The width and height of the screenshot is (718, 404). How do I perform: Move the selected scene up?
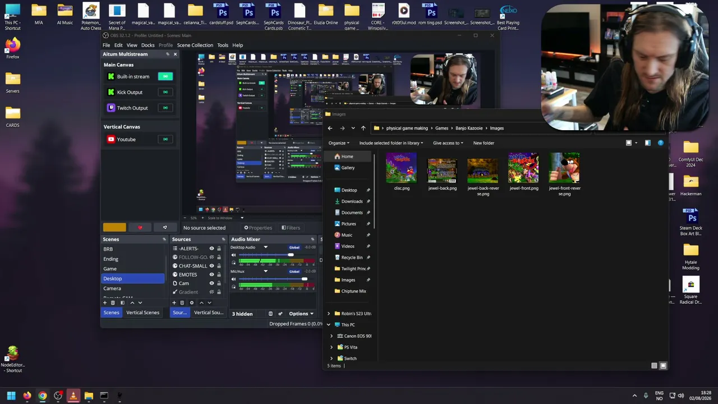[x=132, y=303]
